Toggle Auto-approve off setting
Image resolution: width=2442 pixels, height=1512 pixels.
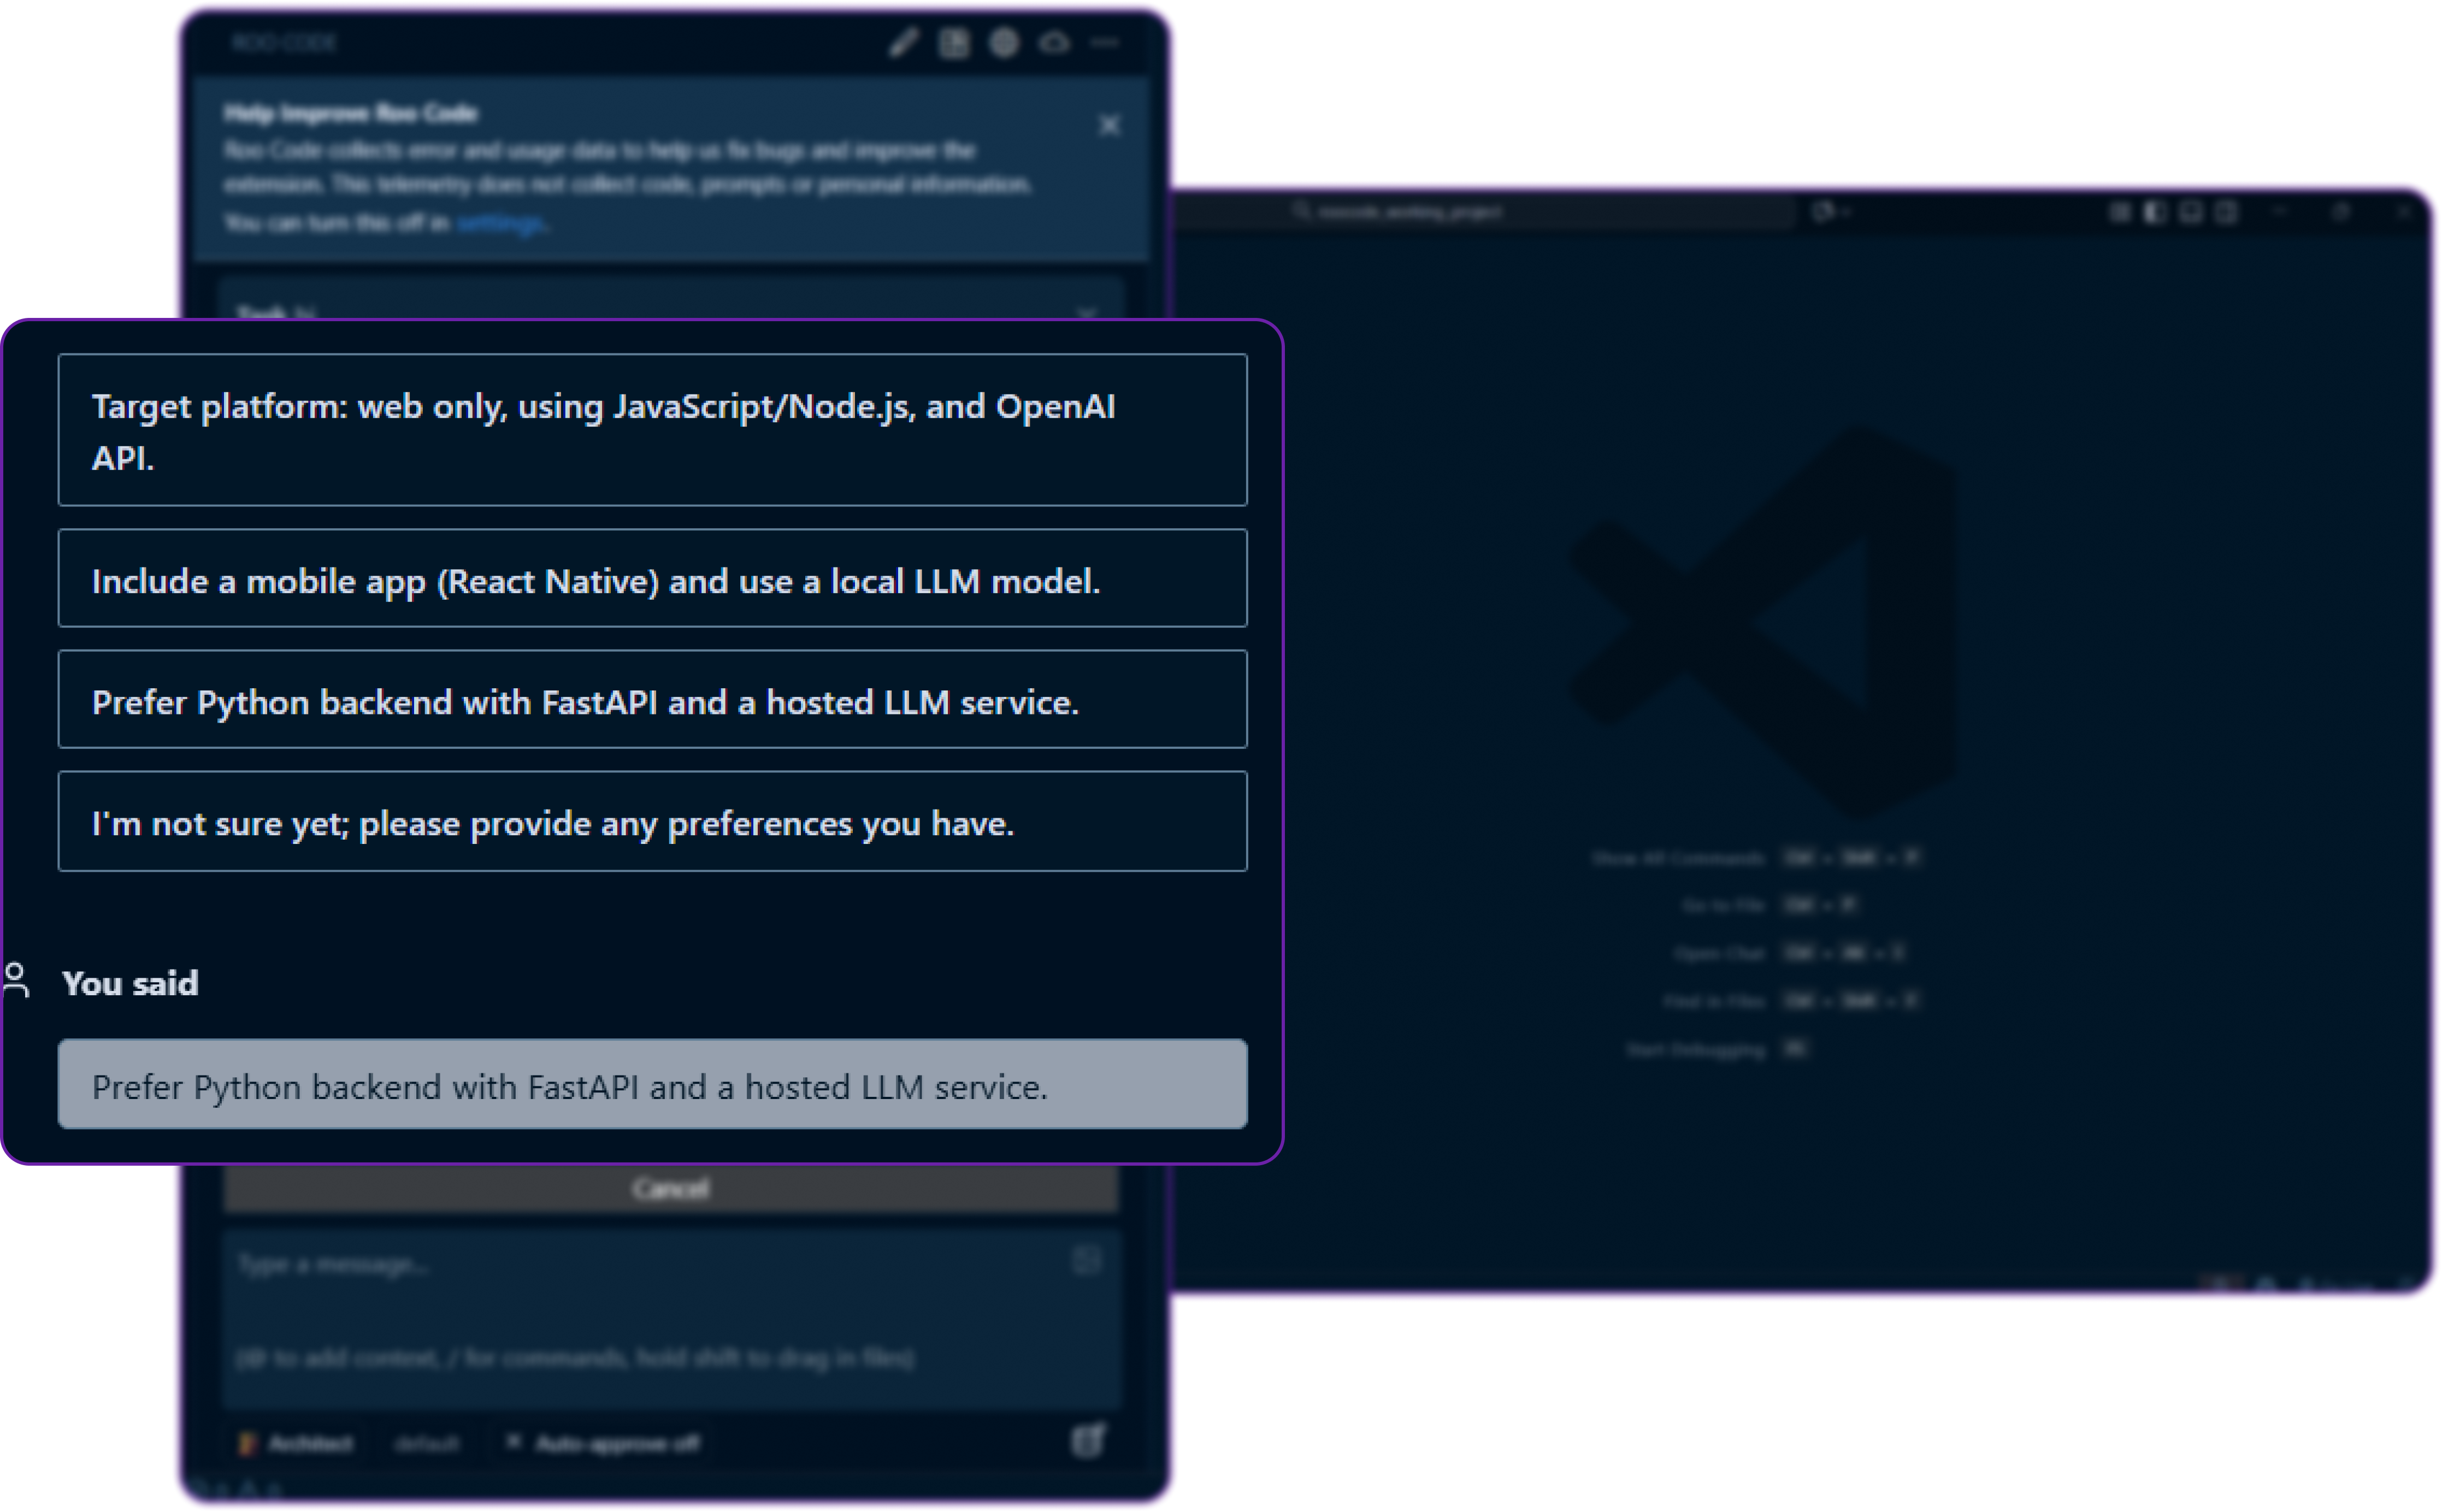(x=604, y=1443)
